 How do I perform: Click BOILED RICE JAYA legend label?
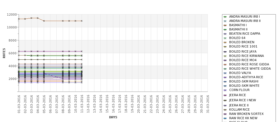click(x=243, y=51)
